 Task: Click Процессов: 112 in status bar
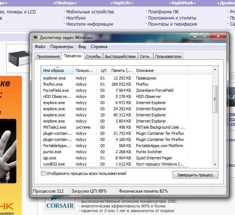click(48, 191)
